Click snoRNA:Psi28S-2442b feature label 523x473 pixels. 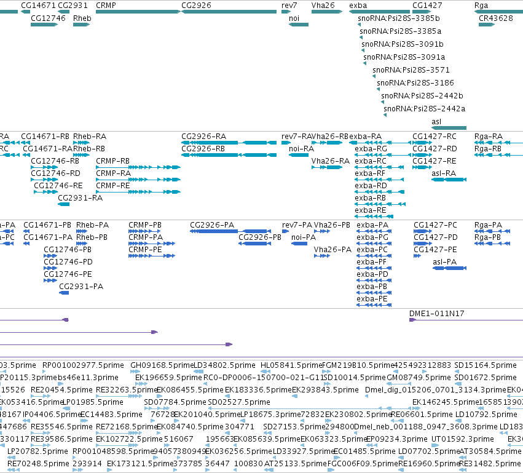pyautogui.click(x=422, y=96)
